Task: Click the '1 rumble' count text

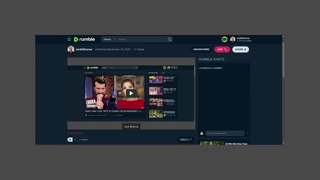Action: pyautogui.click(x=83, y=139)
